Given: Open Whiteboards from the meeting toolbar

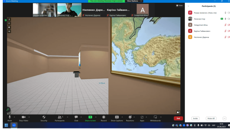Looking at the screenshot, I should (x=155, y=117).
